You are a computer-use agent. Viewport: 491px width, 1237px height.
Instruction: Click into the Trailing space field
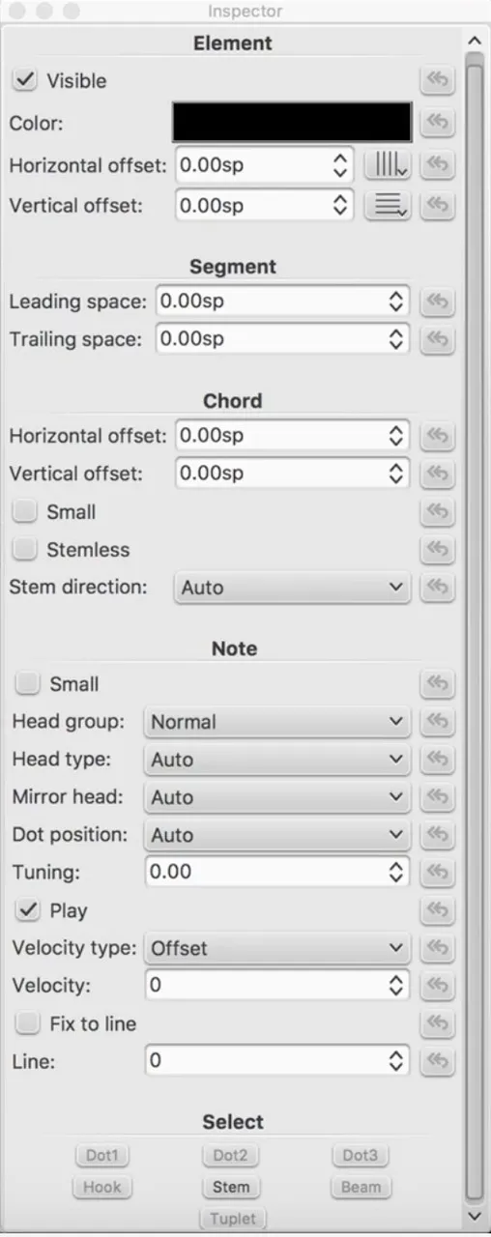(281, 339)
